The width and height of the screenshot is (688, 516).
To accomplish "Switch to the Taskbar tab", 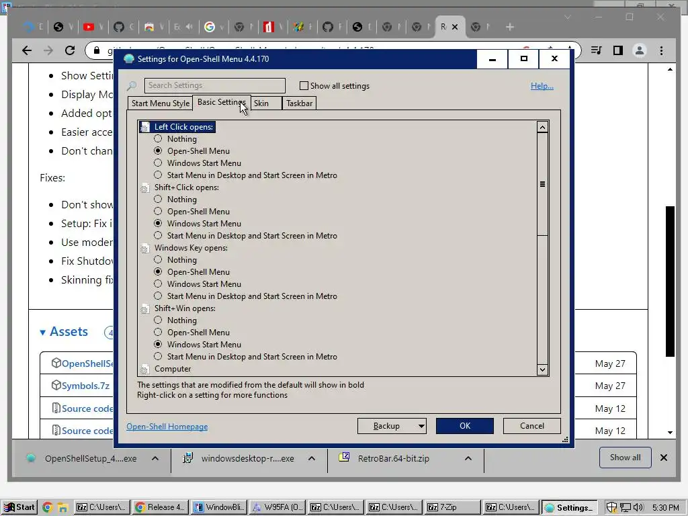I will point(299,103).
